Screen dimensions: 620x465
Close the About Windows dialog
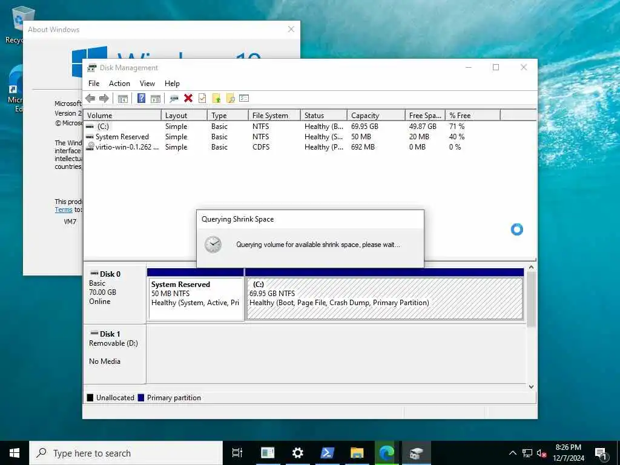point(291,29)
